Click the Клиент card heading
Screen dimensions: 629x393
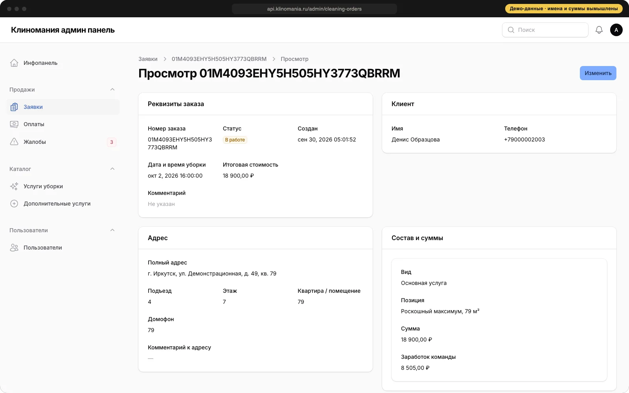pyautogui.click(x=403, y=104)
